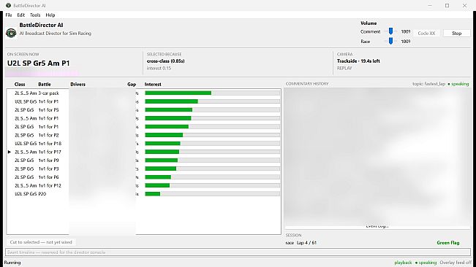The image size is (476, 267).
Task: Open the Help menu
Action: pos(50,15)
